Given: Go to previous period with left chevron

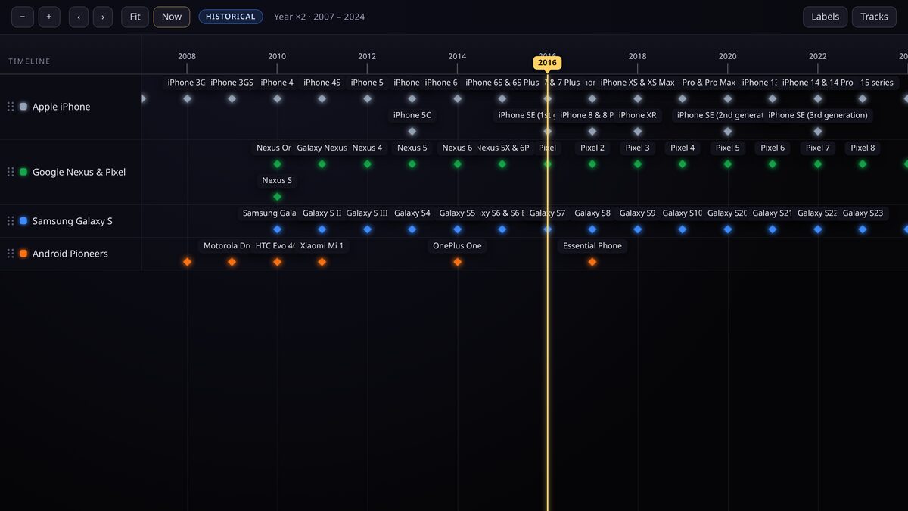Looking at the screenshot, I should (x=79, y=17).
